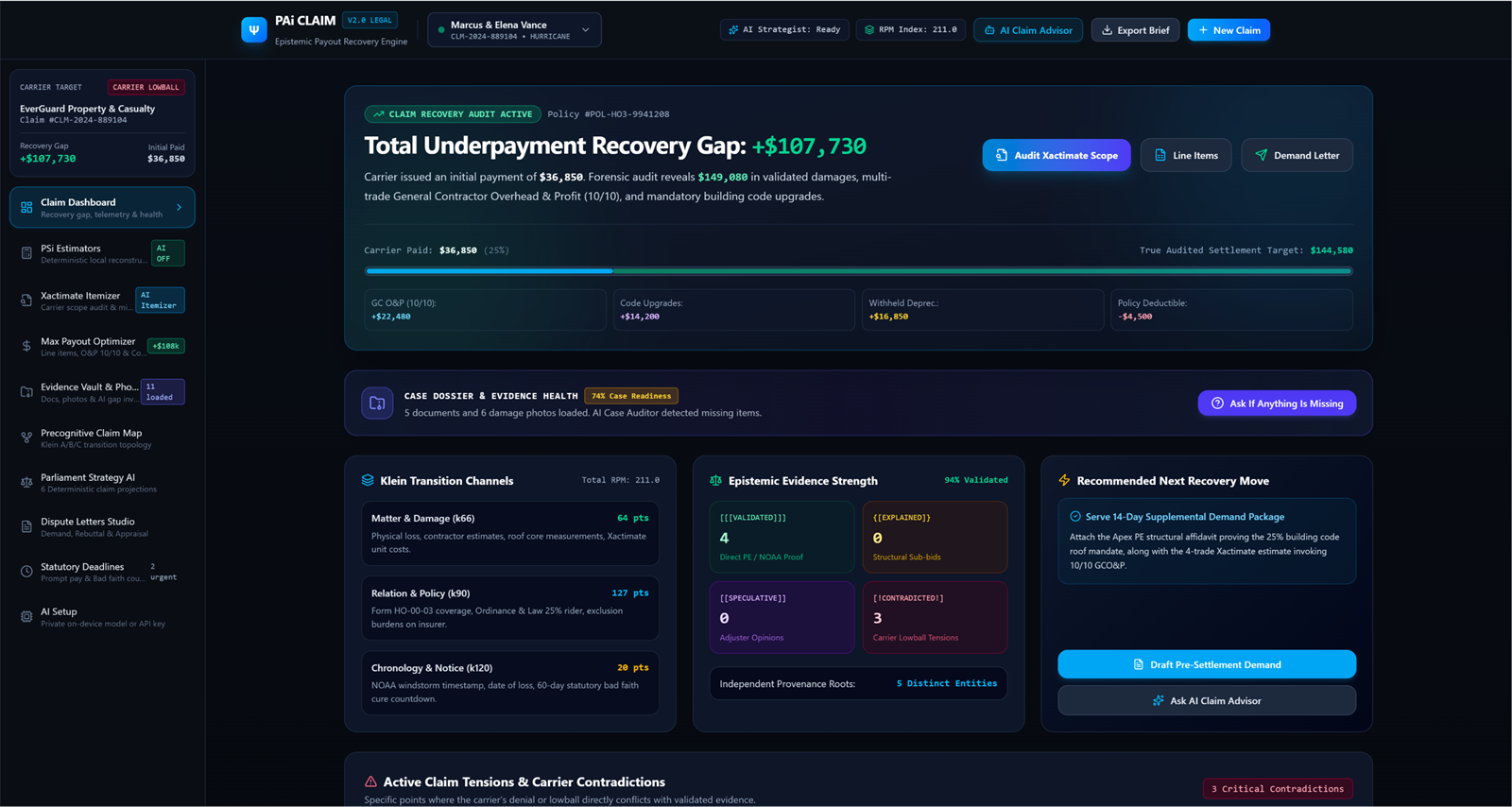Click the VALIDATED evidence tile

(782, 537)
